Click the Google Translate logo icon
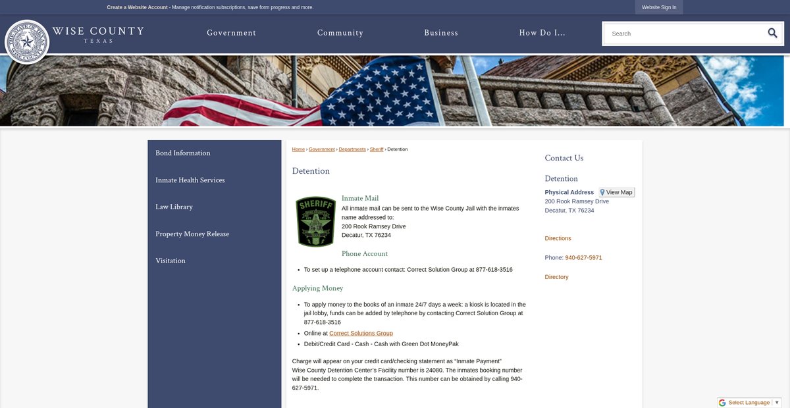790x408 pixels. pyautogui.click(x=722, y=403)
